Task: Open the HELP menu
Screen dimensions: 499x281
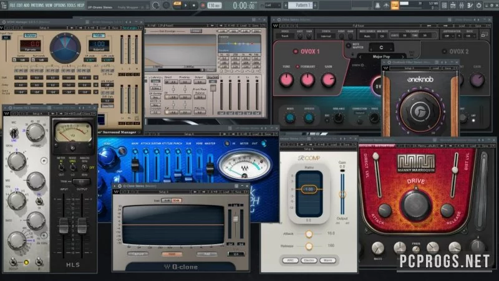Action: (x=81, y=5)
